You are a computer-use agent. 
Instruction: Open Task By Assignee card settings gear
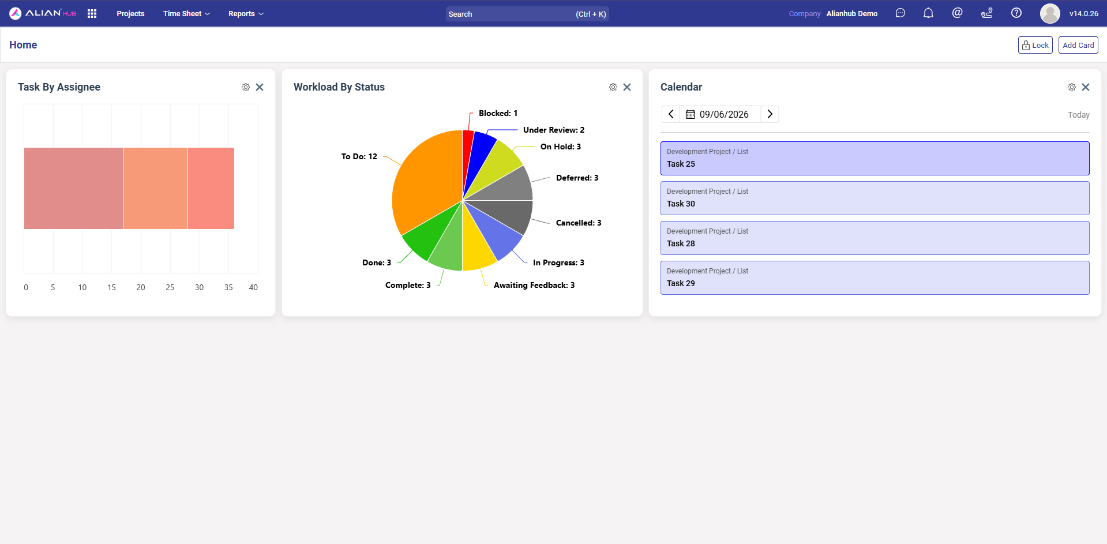coord(246,87)
